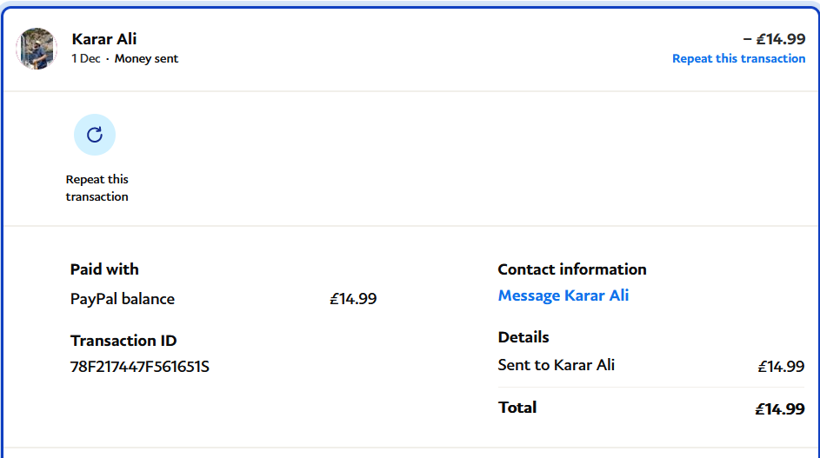Click the − £14.99 amount in the header

pyautogui.click(x=773, y=39)
